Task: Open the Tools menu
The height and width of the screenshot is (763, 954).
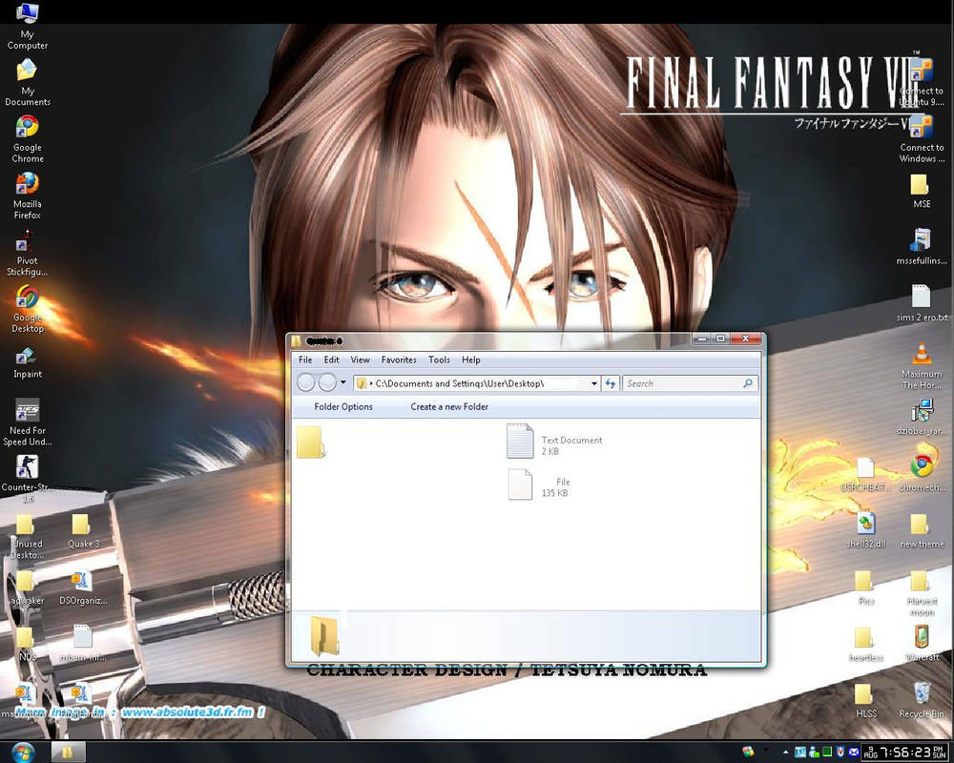Action: pos(439,360)
